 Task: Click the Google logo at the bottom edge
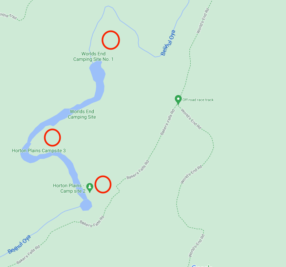pyautogui.click(x=202, y=266)
